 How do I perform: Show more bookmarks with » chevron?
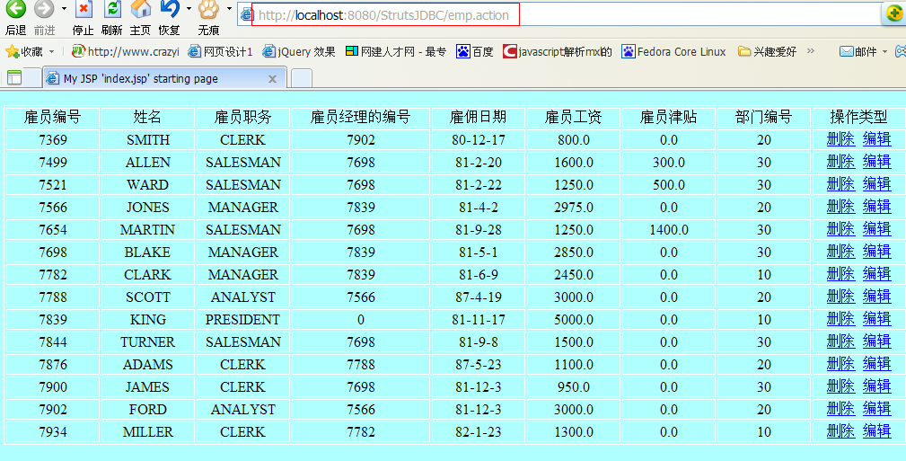click(811, 51)
